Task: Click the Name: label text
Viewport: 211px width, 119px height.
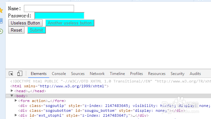Action: point(14,8)
